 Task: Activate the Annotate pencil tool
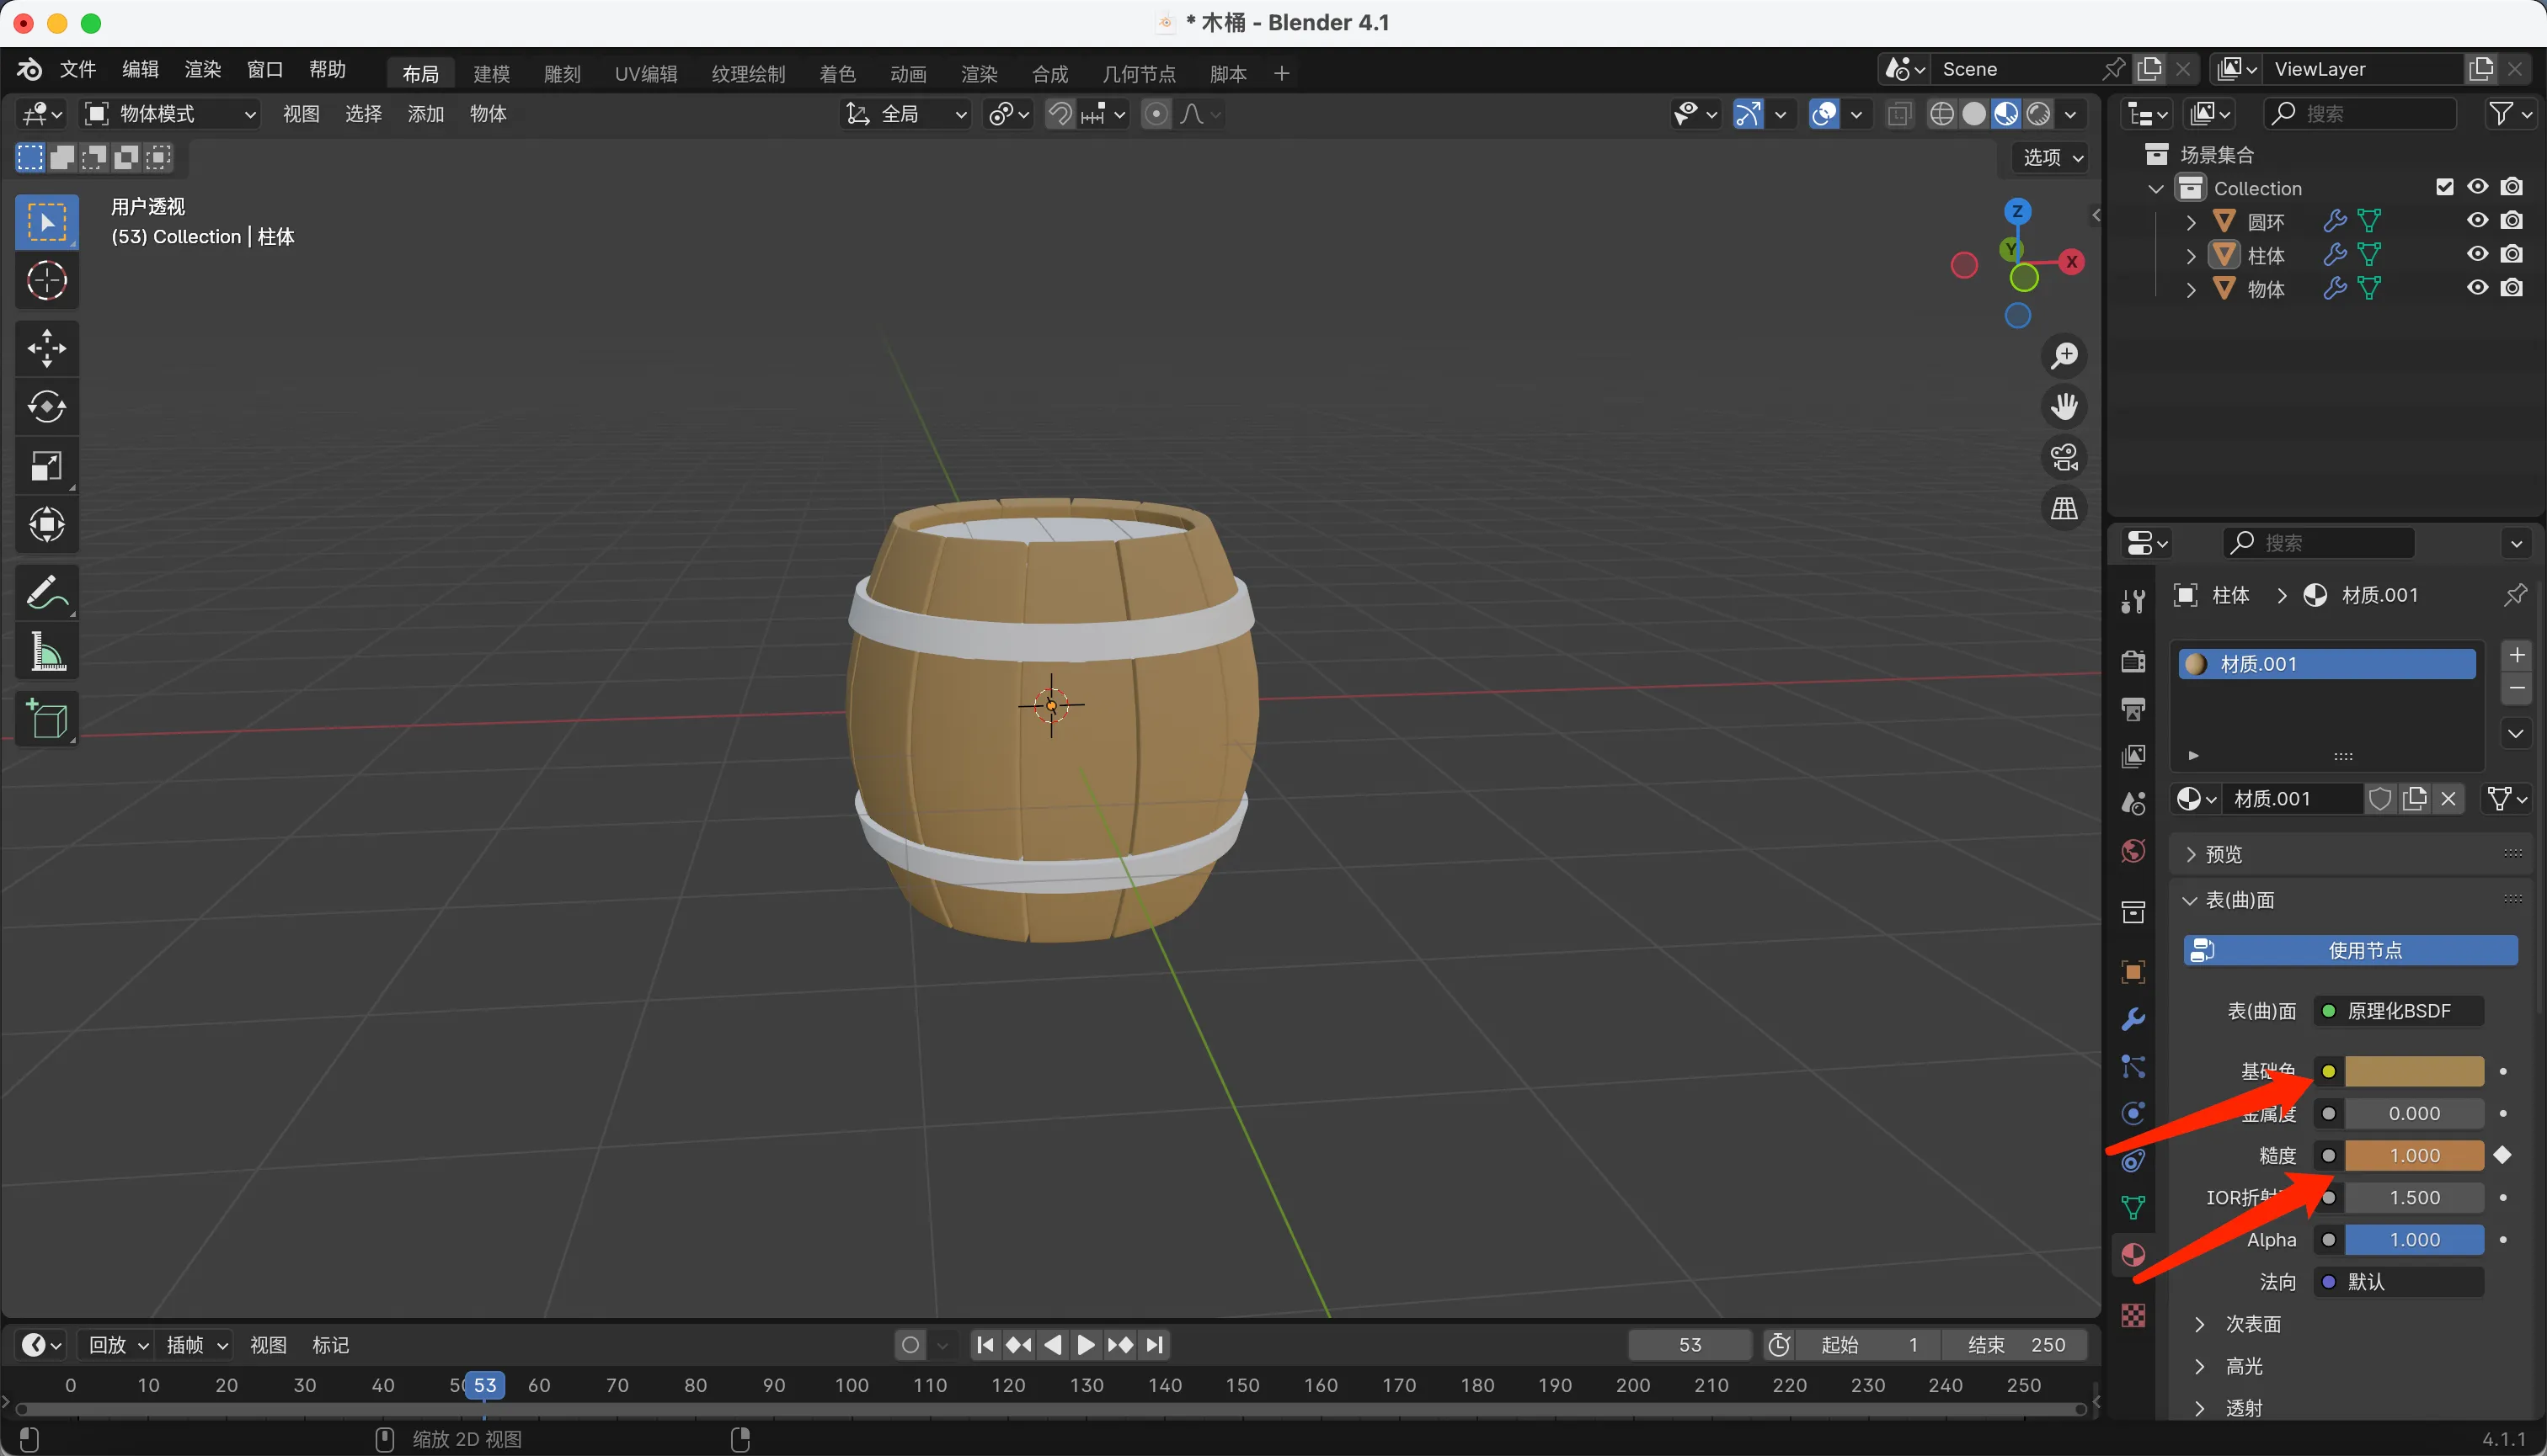46,593
